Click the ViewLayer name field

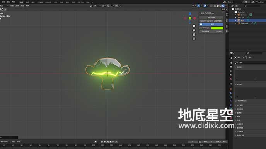pos(261,2)
